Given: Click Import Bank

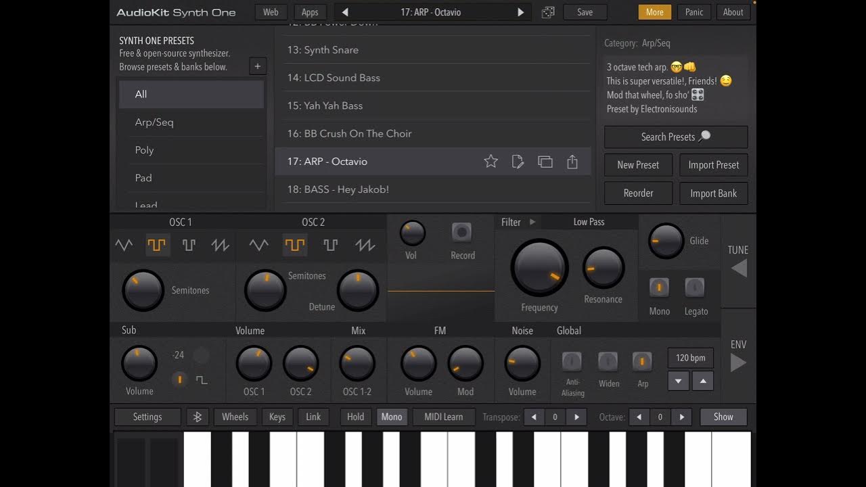Looking at the screenshot, I should click(x=714, y=193).
